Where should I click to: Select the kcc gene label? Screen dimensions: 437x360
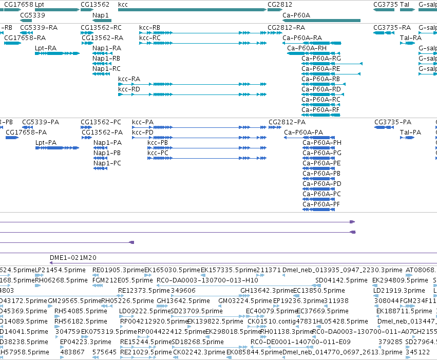click(x=123, y=5)
